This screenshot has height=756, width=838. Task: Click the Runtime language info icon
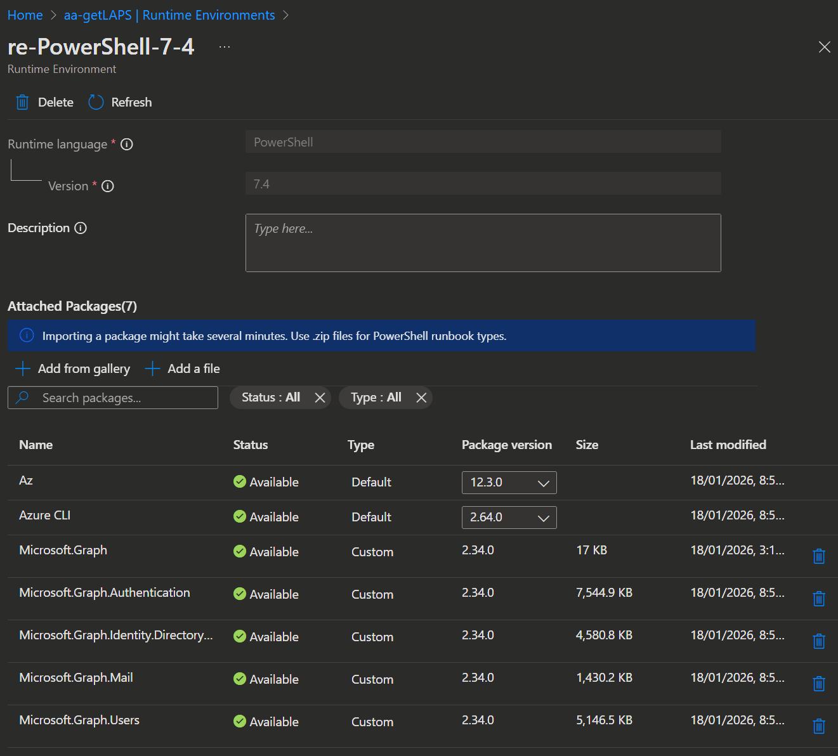tap(127, 145)
